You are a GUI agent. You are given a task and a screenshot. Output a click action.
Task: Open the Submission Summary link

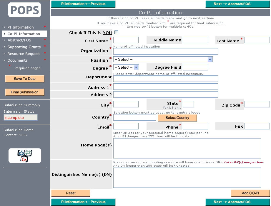tap(22, 105)
